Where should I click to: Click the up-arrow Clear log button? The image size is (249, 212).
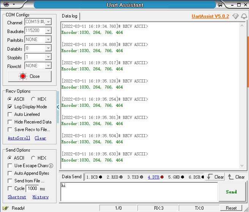pos(236,177)
